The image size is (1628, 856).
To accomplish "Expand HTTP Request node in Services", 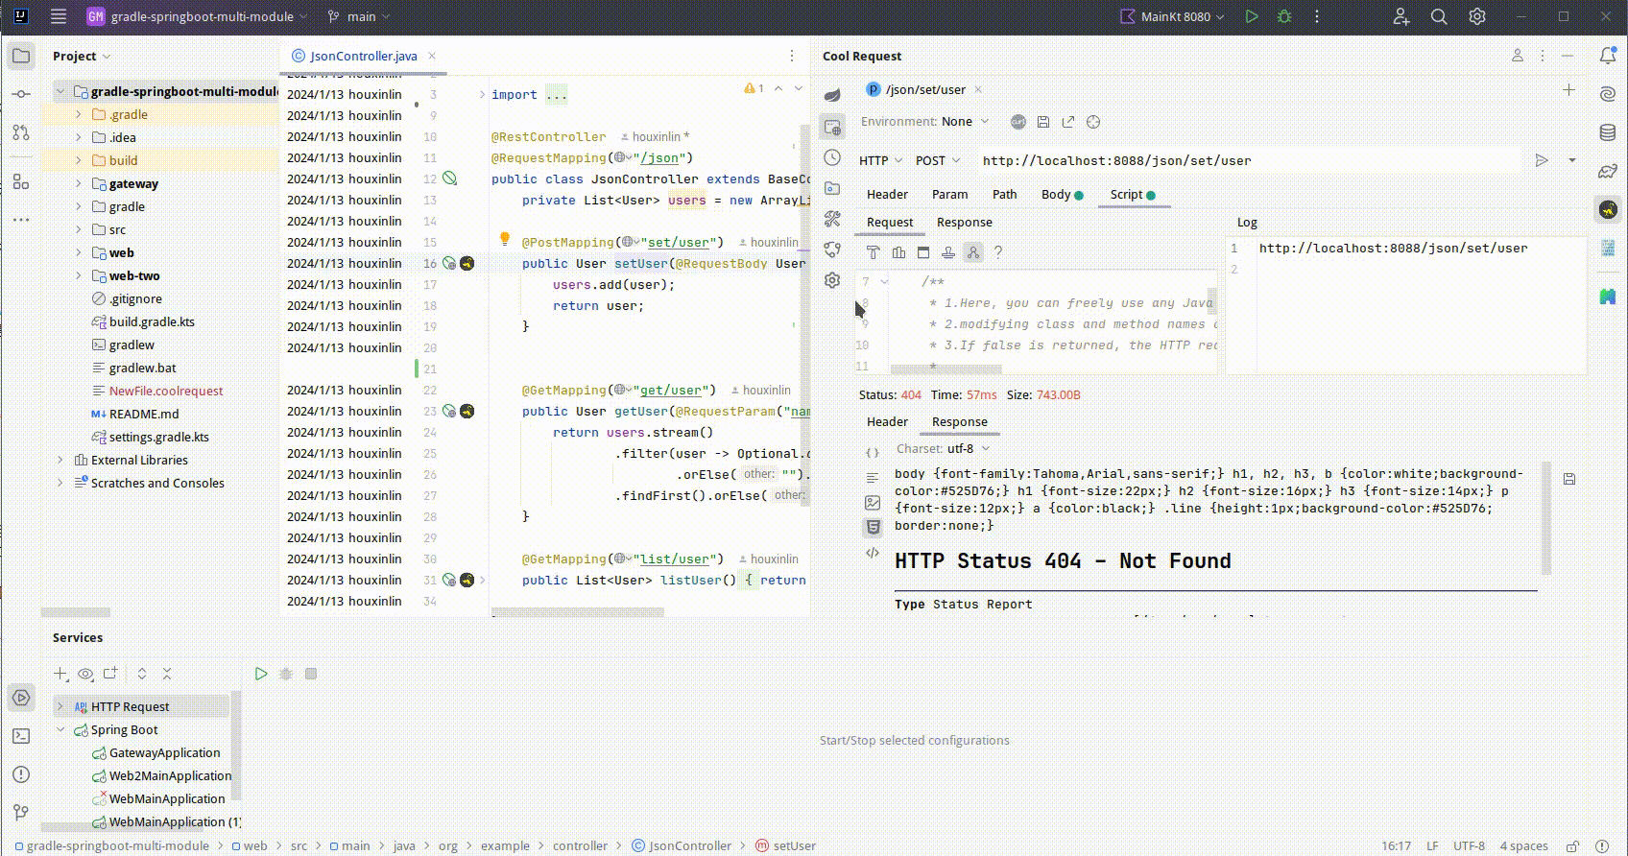I will tap(60, 706).
